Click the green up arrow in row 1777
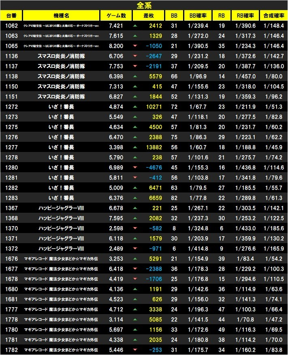 (135, 309)
